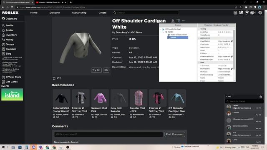
Task: Click the weather widget in the taskbar
Action: (x=226, y=147)
